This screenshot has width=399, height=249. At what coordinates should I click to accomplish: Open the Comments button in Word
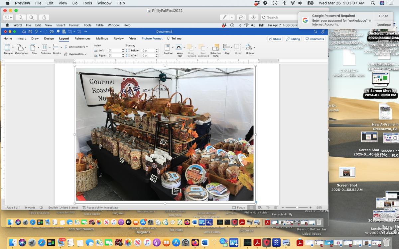point(315,39)
